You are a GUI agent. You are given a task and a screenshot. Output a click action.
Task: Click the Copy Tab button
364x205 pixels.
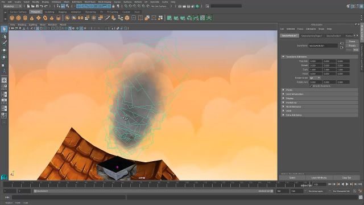(346, 178)
